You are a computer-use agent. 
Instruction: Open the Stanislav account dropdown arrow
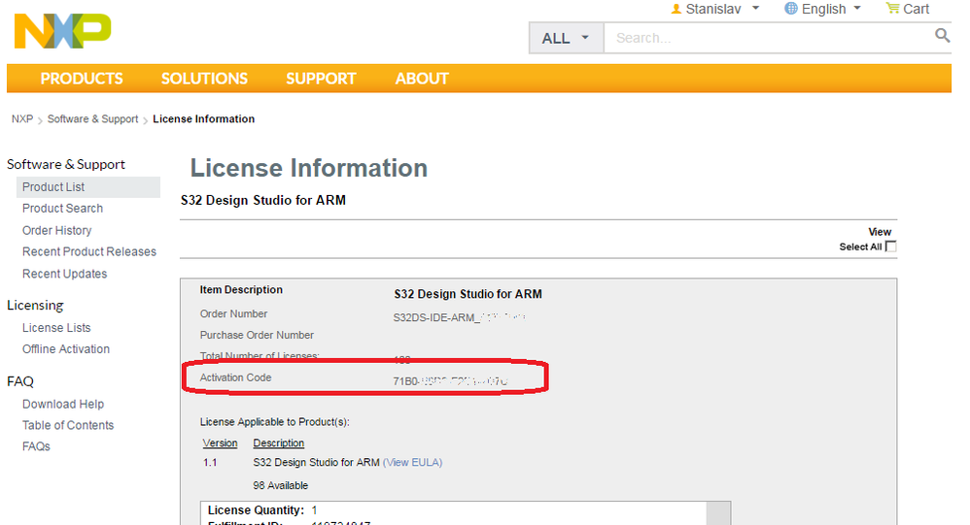coord(755,9)
